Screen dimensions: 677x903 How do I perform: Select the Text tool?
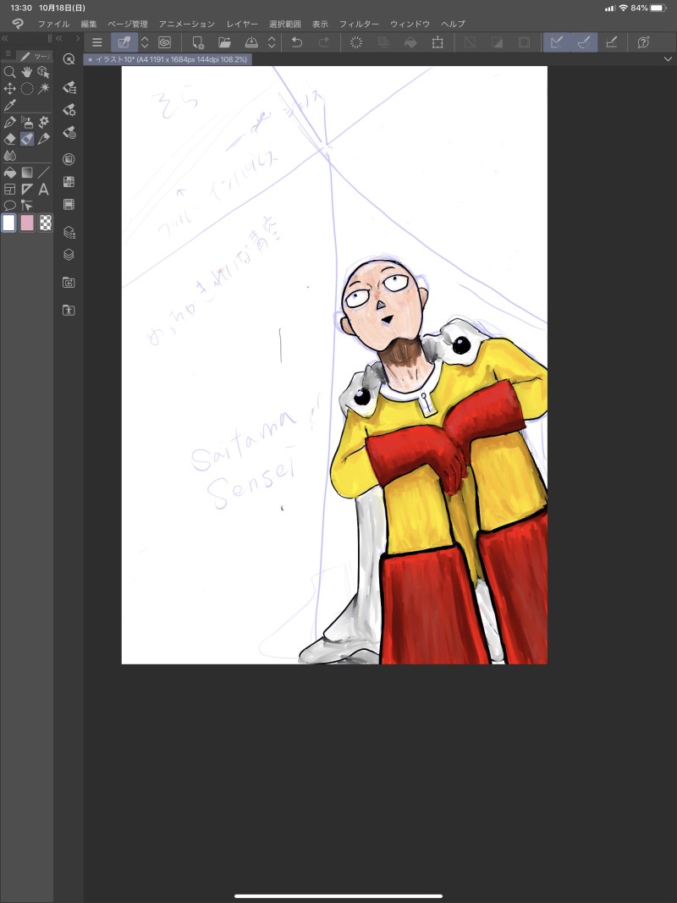[44, 189]
